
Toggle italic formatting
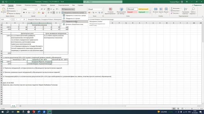[x=26, y=13]
